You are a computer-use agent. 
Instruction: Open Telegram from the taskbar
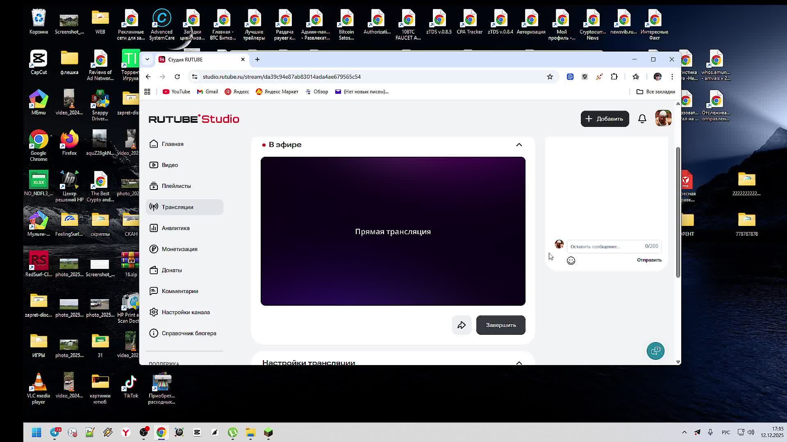pyautogui.click(x=55, y=432)
